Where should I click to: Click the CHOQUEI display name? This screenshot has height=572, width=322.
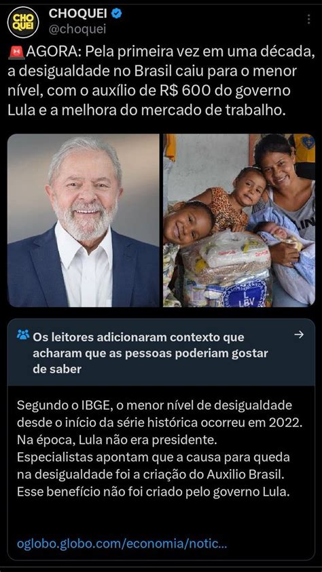[x=78, y=14]
